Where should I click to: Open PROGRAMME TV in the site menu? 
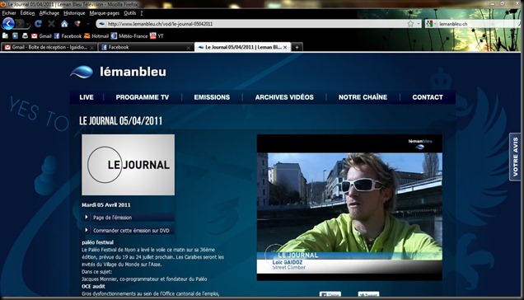143,97
